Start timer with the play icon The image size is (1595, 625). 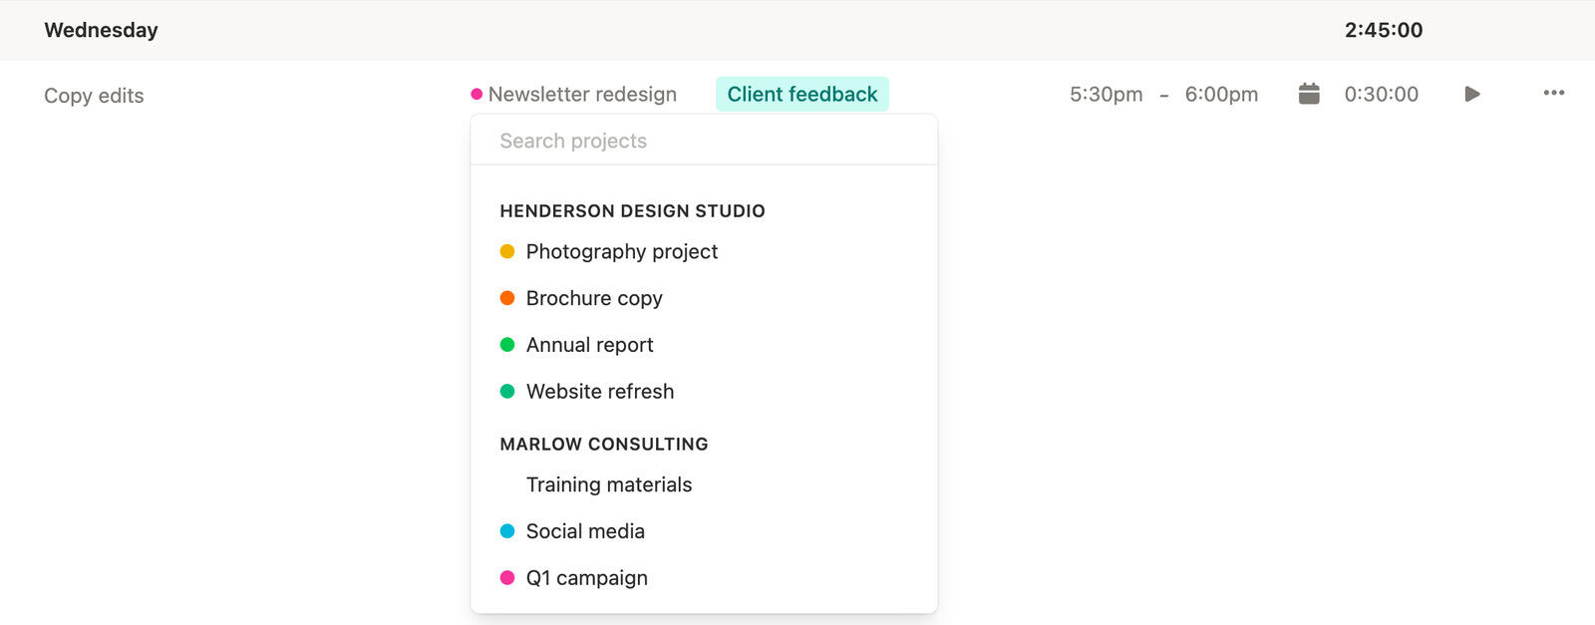tap(1471, 94)
